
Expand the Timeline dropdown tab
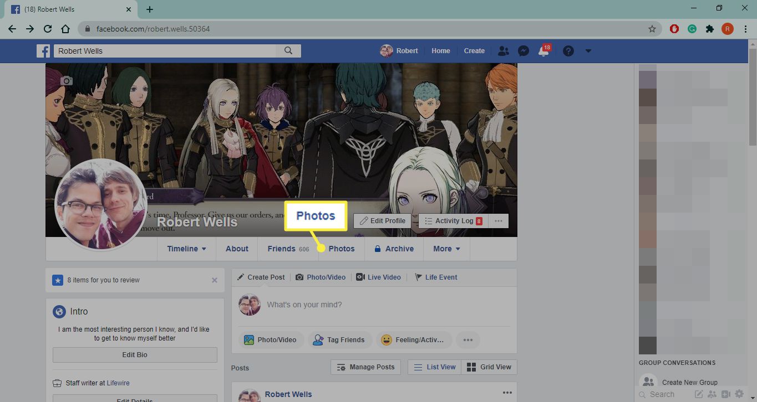point(187,249)
